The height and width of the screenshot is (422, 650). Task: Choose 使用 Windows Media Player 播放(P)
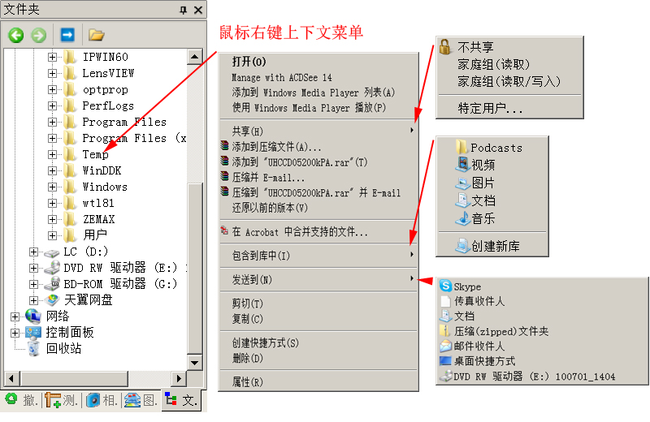[x=318, y=108]
